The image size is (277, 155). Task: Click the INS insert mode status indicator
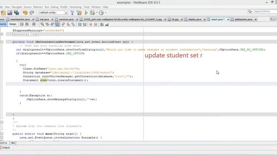[13, 143]
